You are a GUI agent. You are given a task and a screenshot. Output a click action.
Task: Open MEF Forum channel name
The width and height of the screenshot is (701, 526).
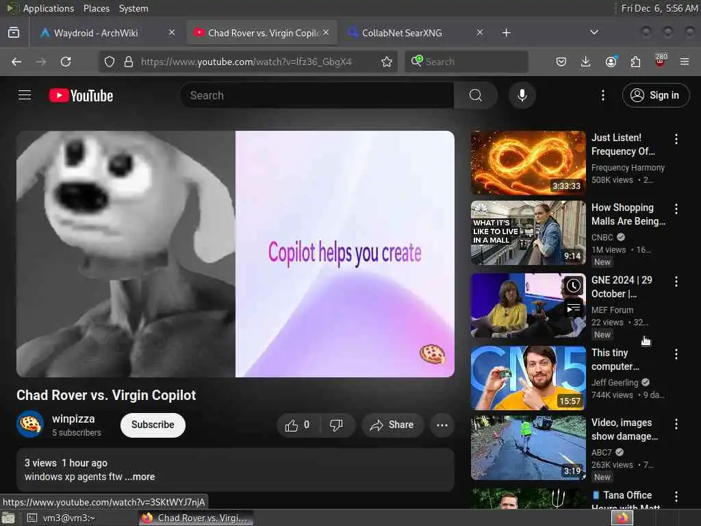tap(612, 310)
